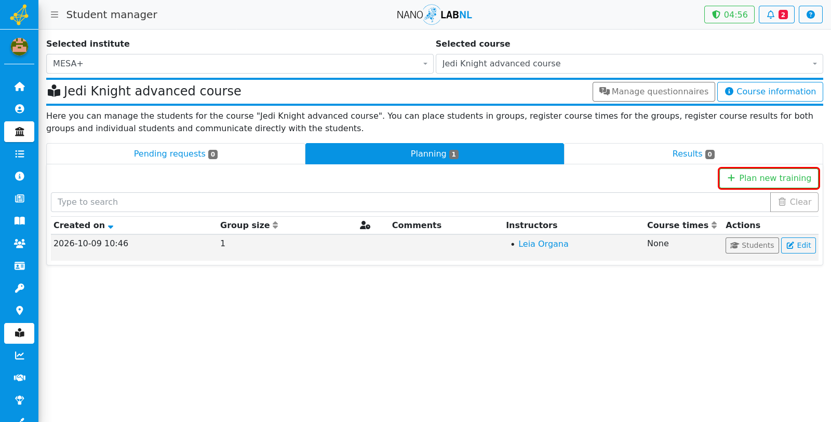Image resolution: width=831 pixels, height=422 pixels.
Task: Open the parachute box sidebar icon
Action: pyautogui.click(x=19, y=400)
